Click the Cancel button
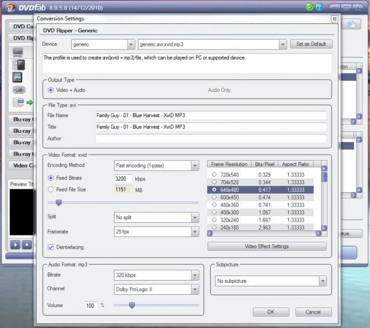Viewport: 370px width, 328px height. coord(313,312)
